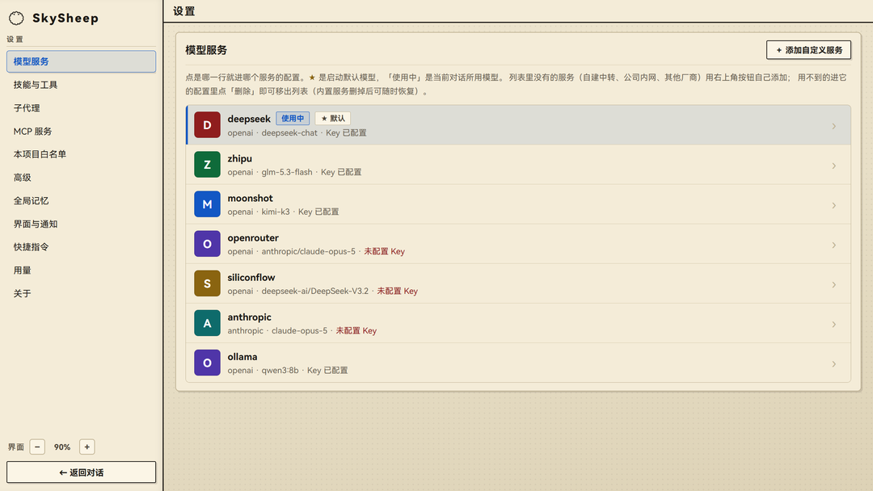
Task: Decrease interface zoom with minus button
Action: [x=37, y=447]
